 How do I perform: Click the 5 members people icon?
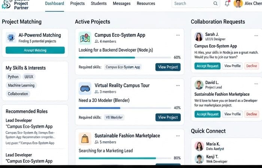click(x=97, y=142)
